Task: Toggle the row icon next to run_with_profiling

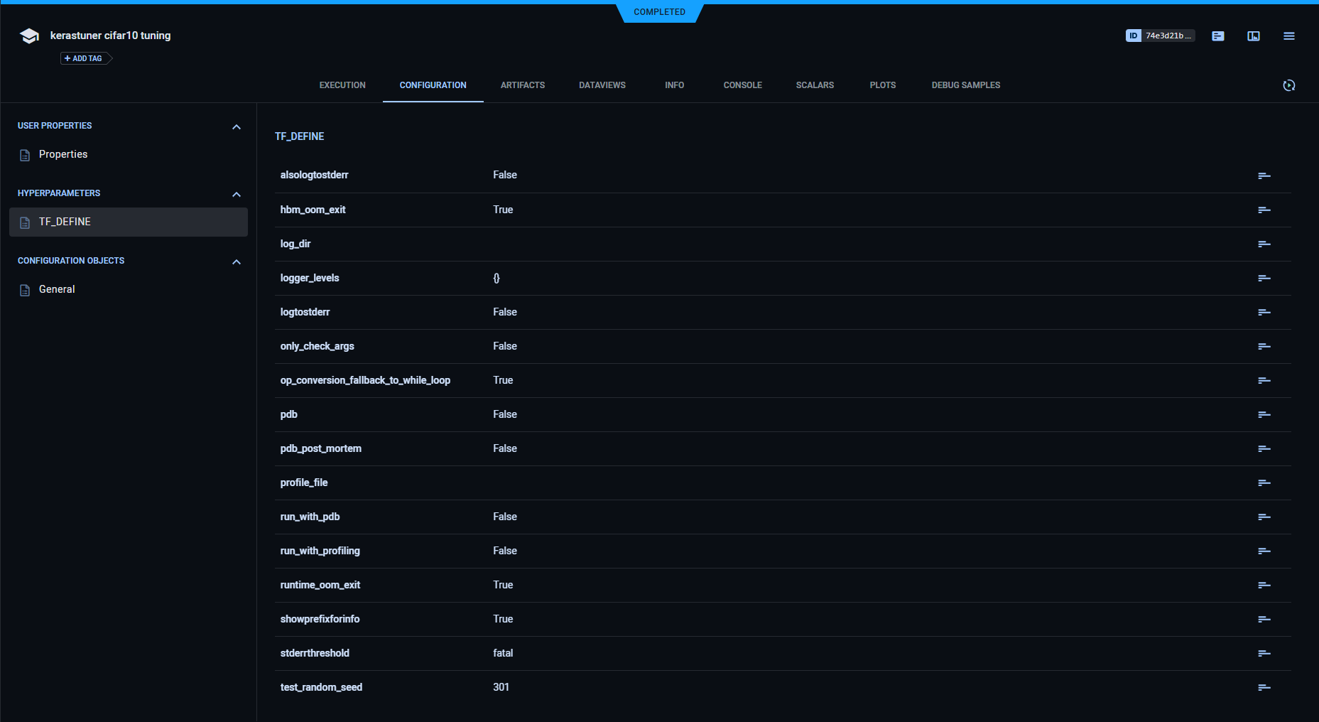Action: [x=1264, y=551]
